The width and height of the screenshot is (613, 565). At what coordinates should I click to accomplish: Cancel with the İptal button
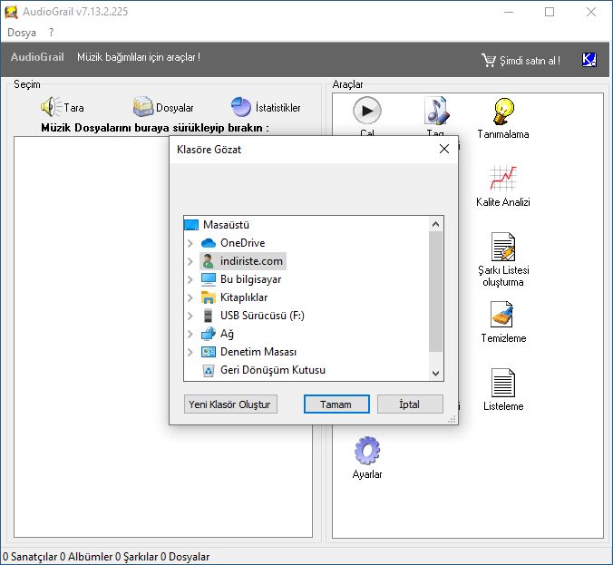(410, 404)
